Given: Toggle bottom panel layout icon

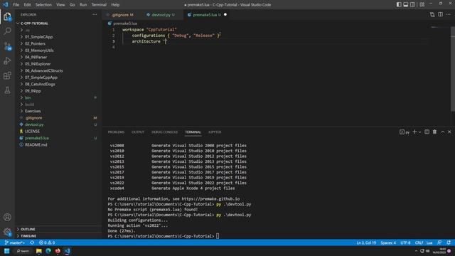Looking at the screenshot, I should click(x=406, y=5).
